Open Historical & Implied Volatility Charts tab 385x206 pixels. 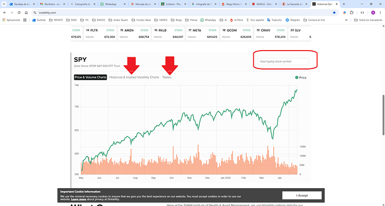click(134, 77)
